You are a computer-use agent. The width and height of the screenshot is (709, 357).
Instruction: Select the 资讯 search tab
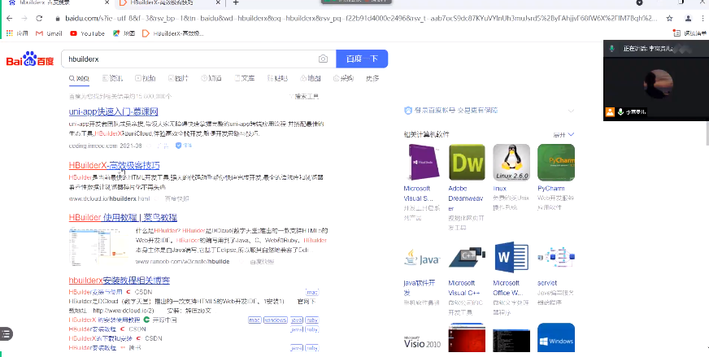tap(112, 78)
